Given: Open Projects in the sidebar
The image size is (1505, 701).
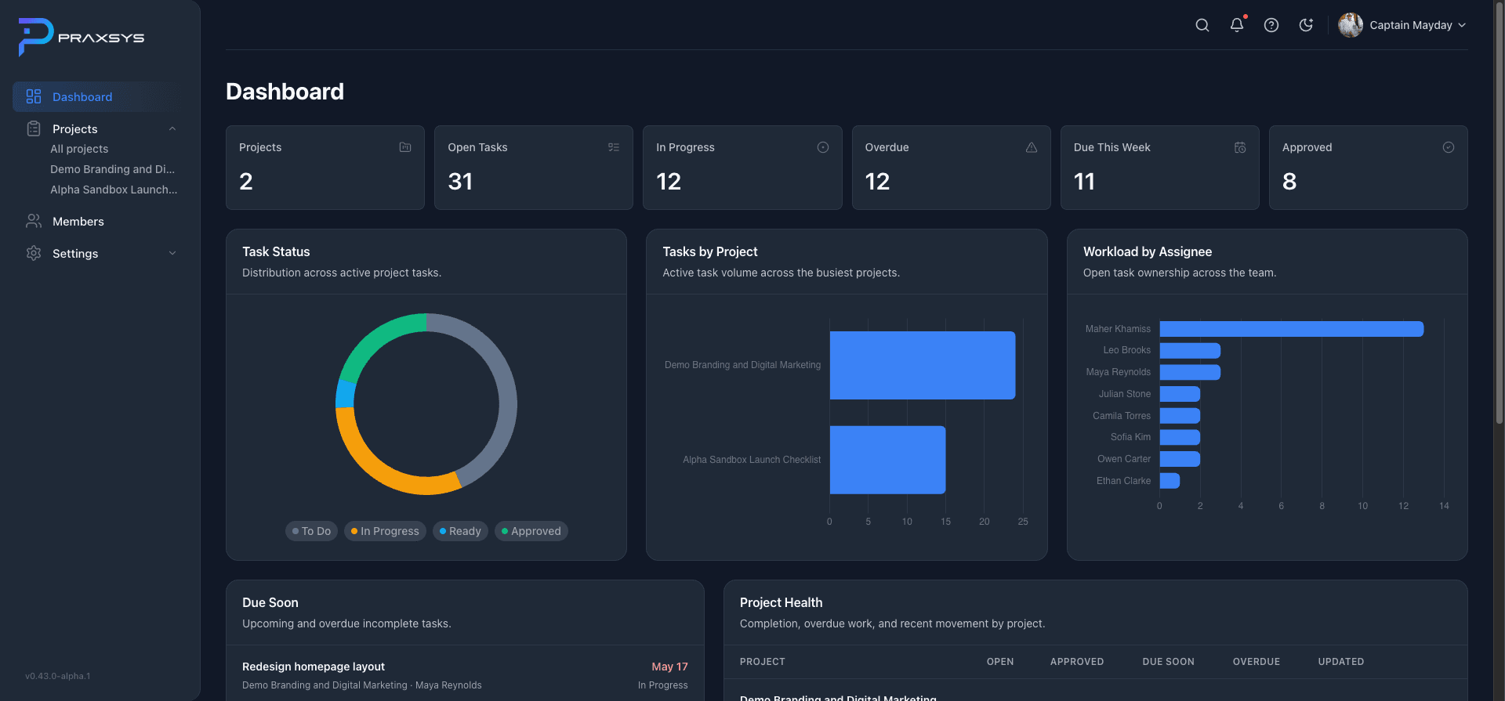Looking at the screenshot, I should (75, 128).
